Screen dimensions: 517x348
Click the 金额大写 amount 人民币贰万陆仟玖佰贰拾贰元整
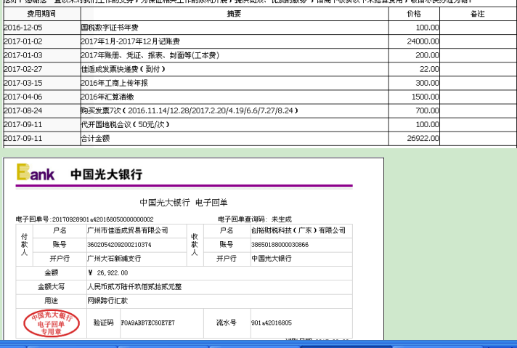coord(134,287)
